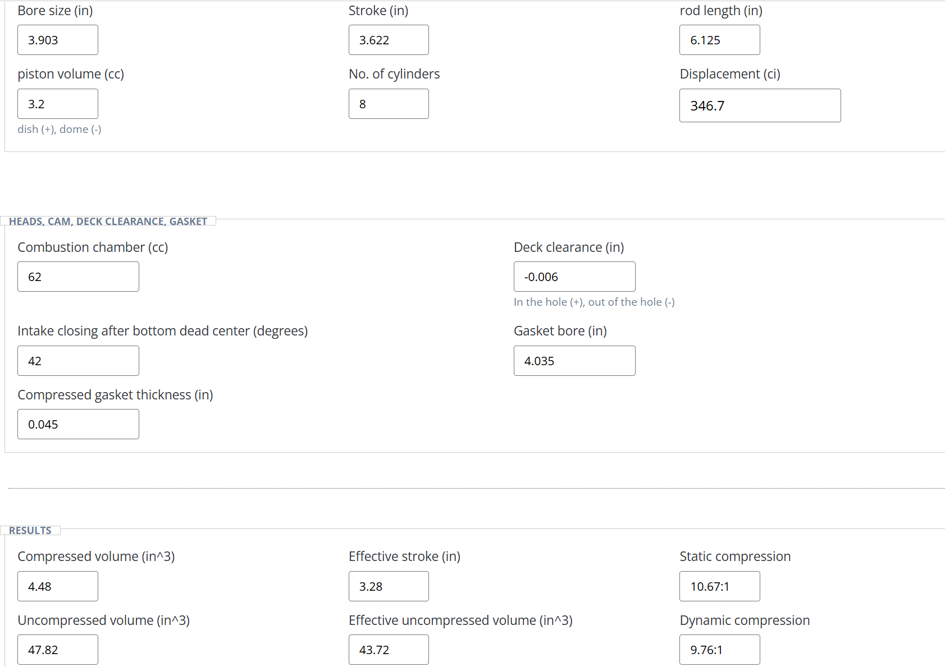Select the Compressed gasket thickness field
945x667 pixels.
pyautogui.click(x=78, y=424)
